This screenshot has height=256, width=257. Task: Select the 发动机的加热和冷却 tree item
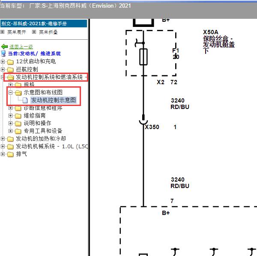41,138
